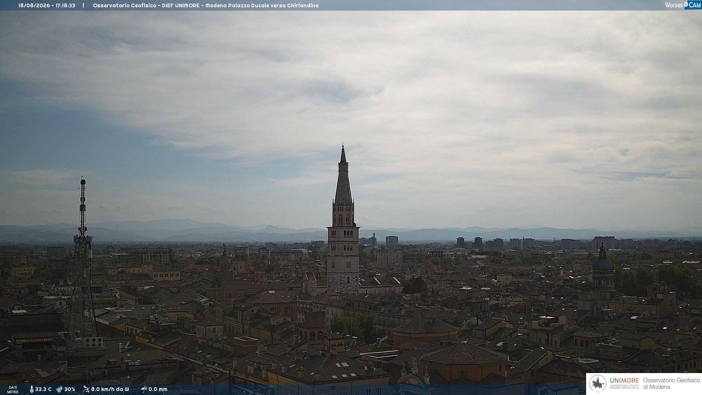Viewport: 702px width, 395px height.
Task: Click the wind anemometer icon
Action: [x=86, y=389]
